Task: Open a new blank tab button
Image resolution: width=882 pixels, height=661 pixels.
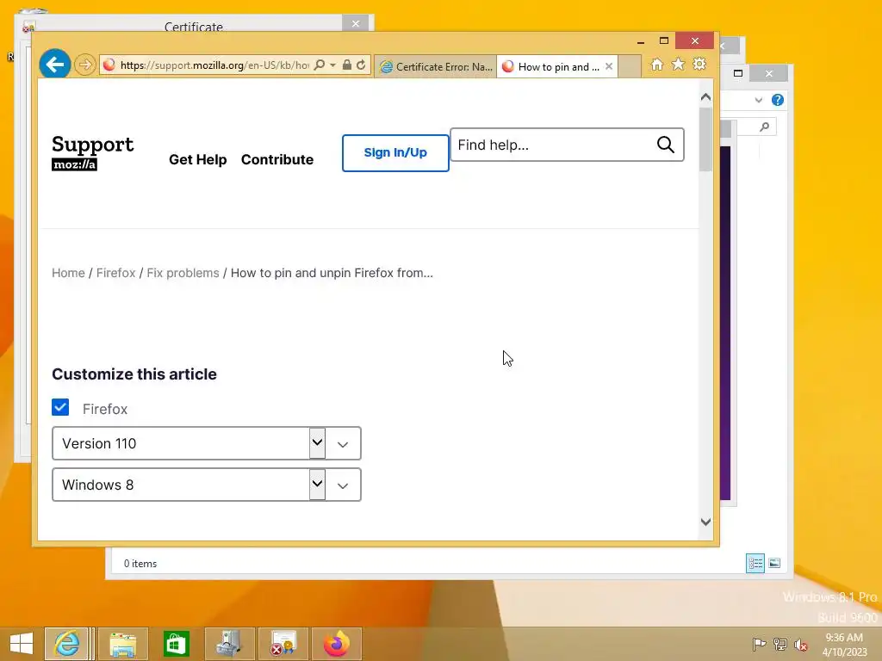Action: pyautogui.click(x=630, y=66)
